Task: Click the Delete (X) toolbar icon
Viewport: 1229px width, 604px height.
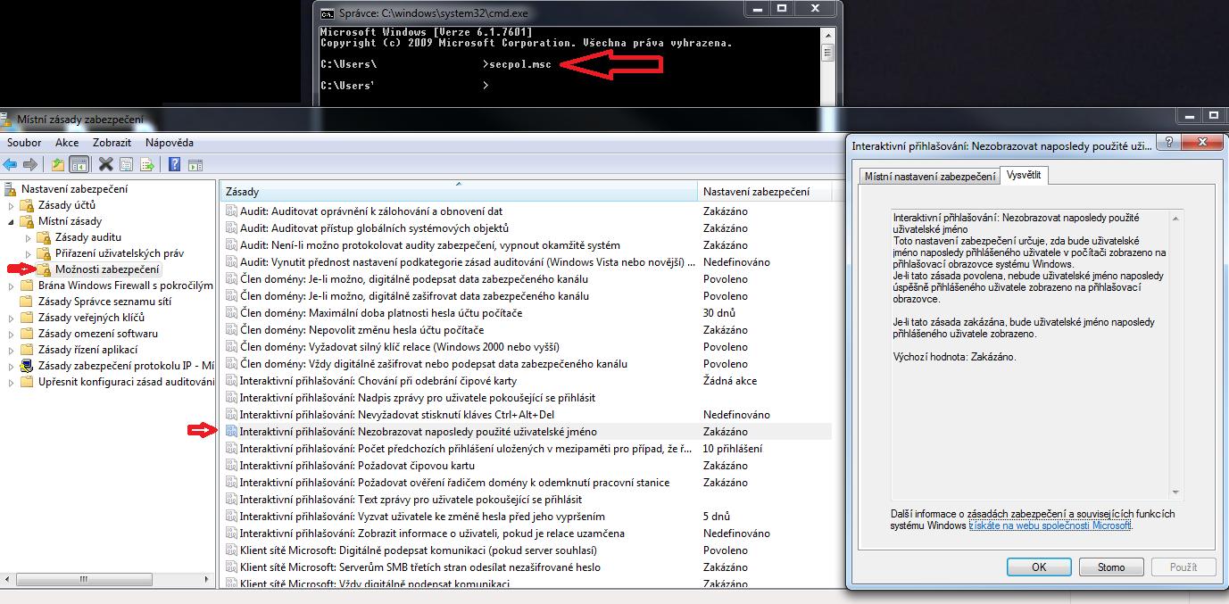Action: click(x=106, y=164)
